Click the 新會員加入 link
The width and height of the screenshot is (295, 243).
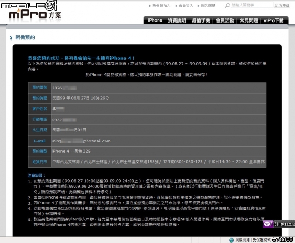tap(161, 6)
